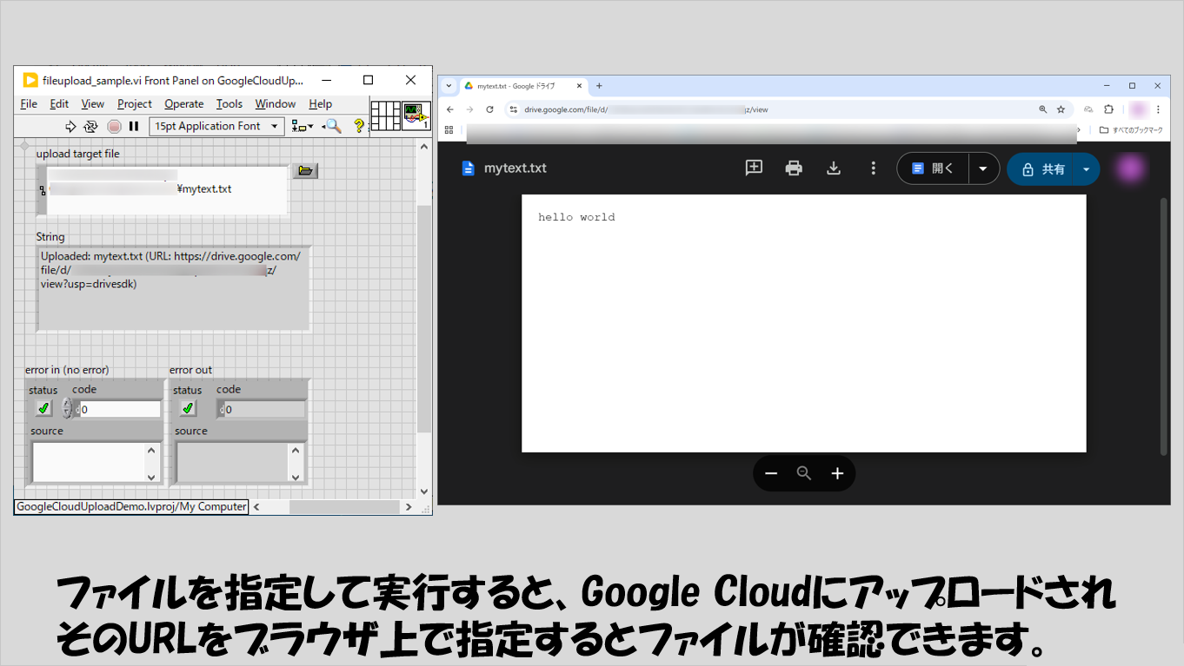Click the Pause execution button
The width and height of the screenshot is (1184, 666).
click(x=134, y=127)
